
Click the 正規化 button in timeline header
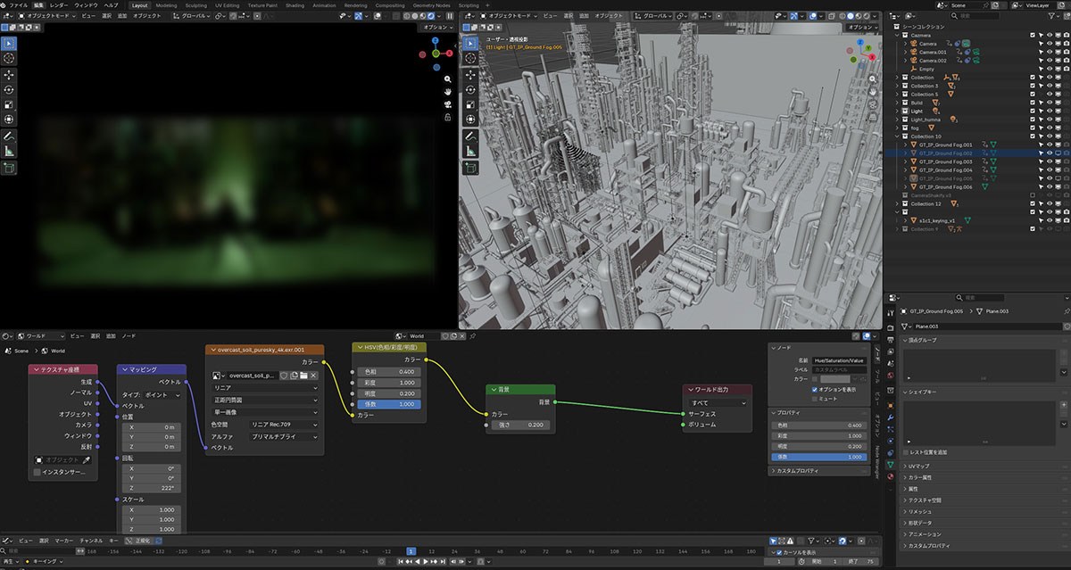pyautogui.click(x=139, y=541)
